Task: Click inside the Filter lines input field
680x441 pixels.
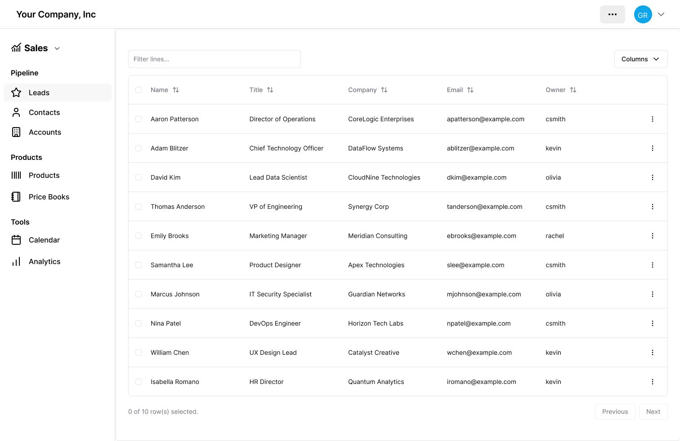Action: [x=215, y=59]
